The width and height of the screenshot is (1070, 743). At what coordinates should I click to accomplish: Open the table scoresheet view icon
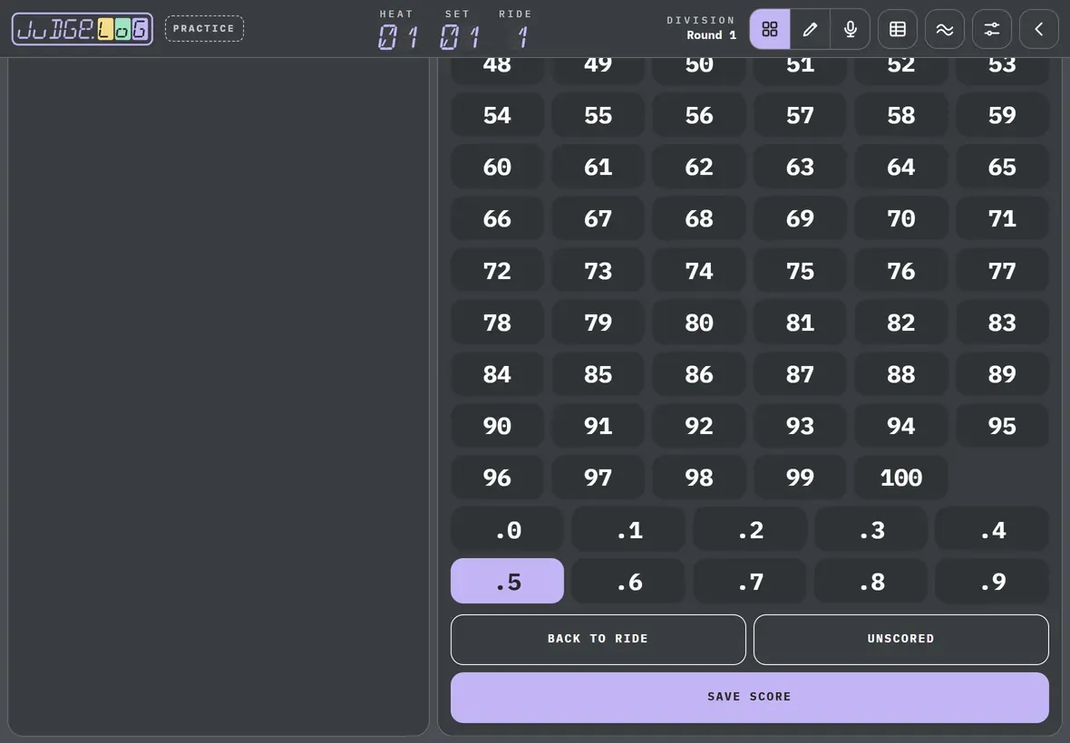click(898, 29)
